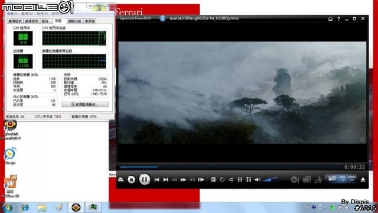Jump to previous chapter in PowerDVD
The height and width of the screenshot is (213, 378).
click(157, 180)
